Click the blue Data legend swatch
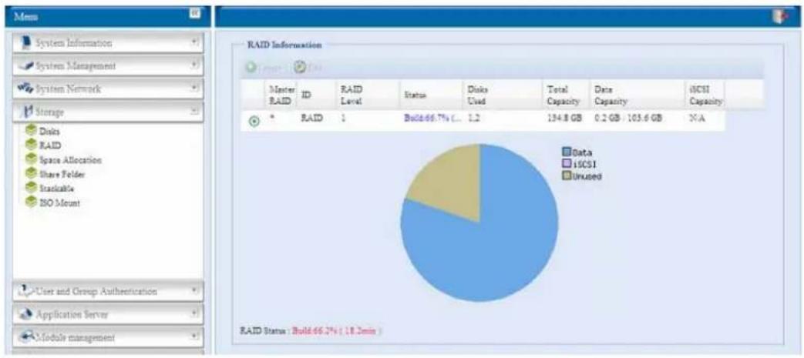Screen dimensions: 804x358 coord(567,152)
